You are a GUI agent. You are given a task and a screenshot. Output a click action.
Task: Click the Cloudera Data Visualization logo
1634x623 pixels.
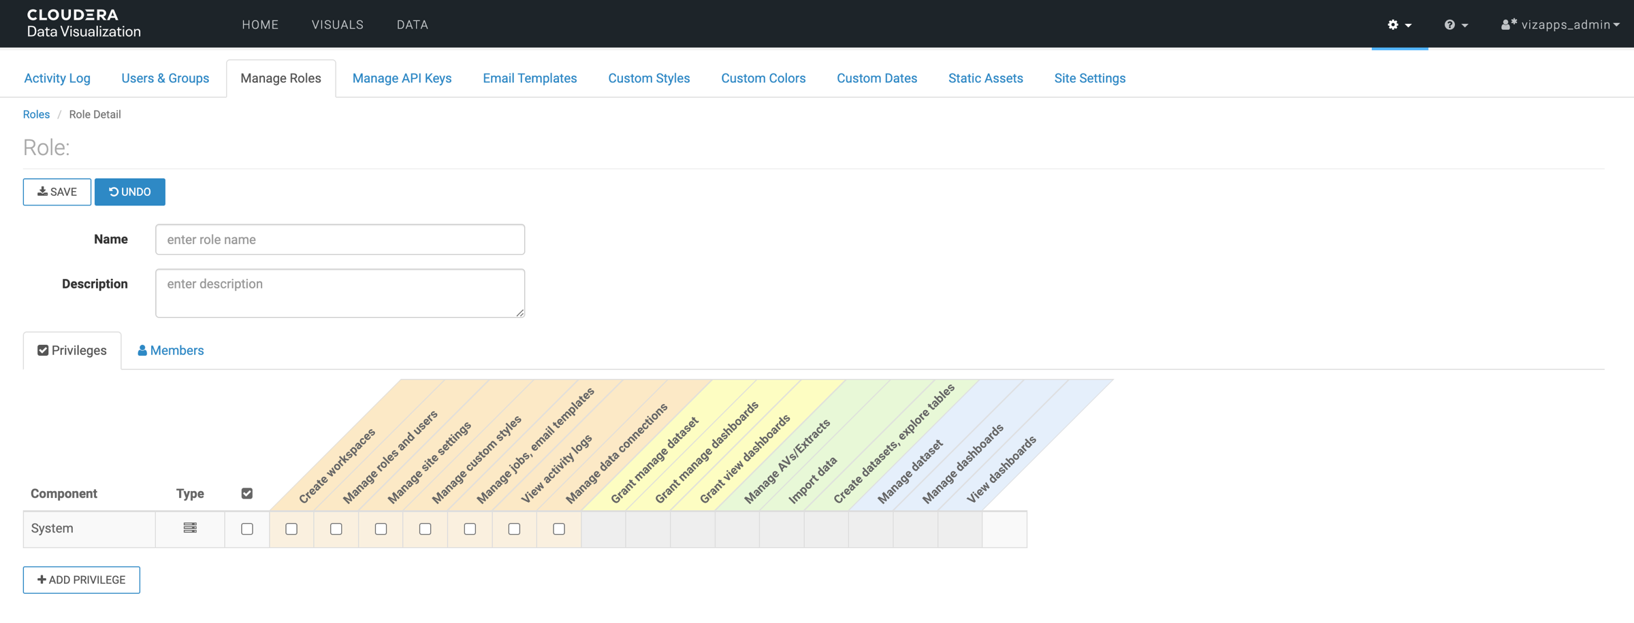tap(83, 23)
